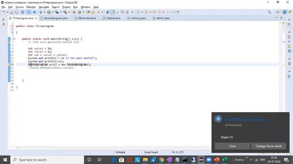The height and width of the screenshot is (164, 293).
Task: Click the Search flashlight toolbar icon
Action: pyautogui.click(x=98, y=12)
